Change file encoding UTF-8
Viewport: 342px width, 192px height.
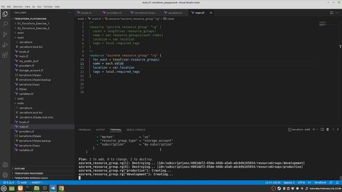(301, 182)
